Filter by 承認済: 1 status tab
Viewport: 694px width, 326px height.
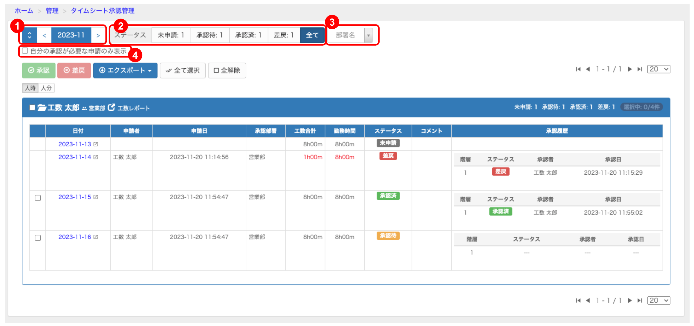[248, 35]
